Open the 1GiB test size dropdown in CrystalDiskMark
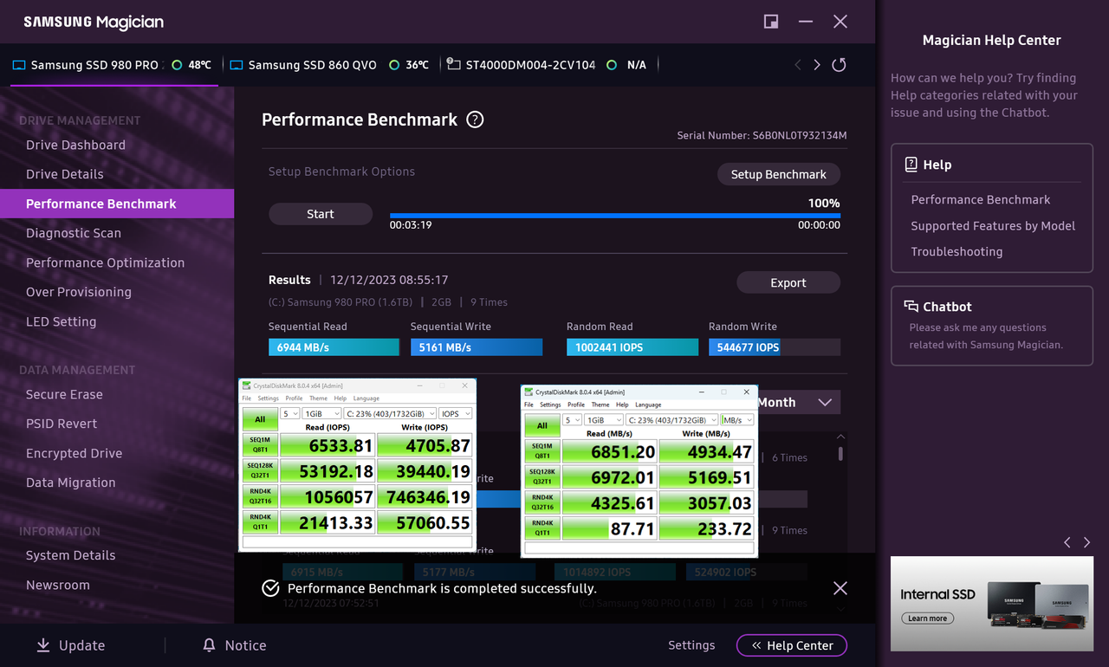Image resolution: width=1109 pixels, height=667 pixels. click(321, 413)
